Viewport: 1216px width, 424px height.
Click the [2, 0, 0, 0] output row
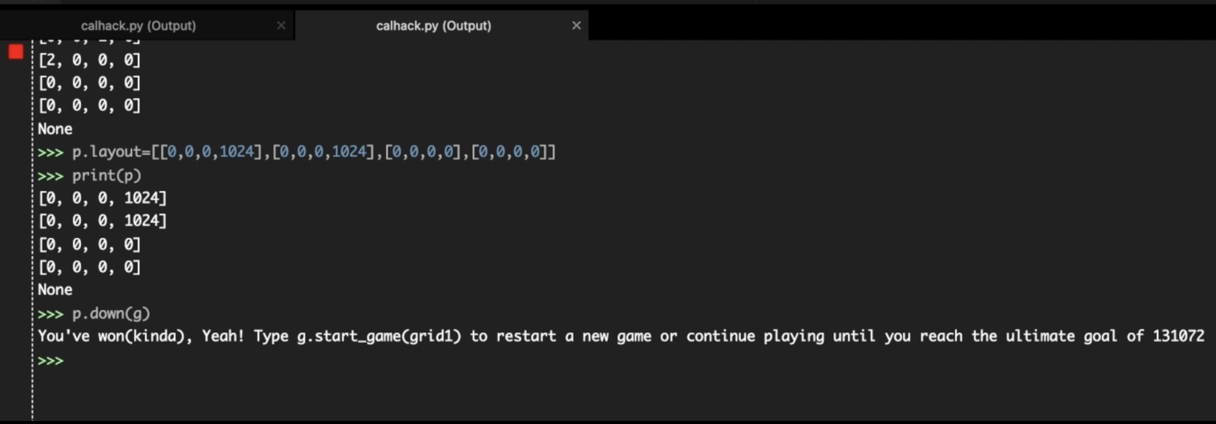(x=90, y=61)
